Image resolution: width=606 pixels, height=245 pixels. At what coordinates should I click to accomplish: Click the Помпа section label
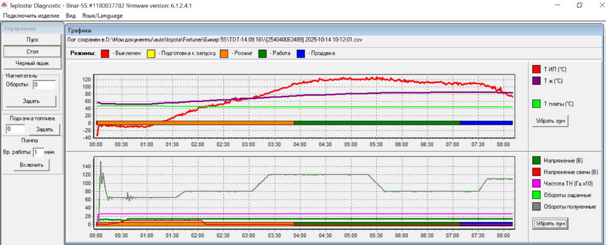[30, 140]
